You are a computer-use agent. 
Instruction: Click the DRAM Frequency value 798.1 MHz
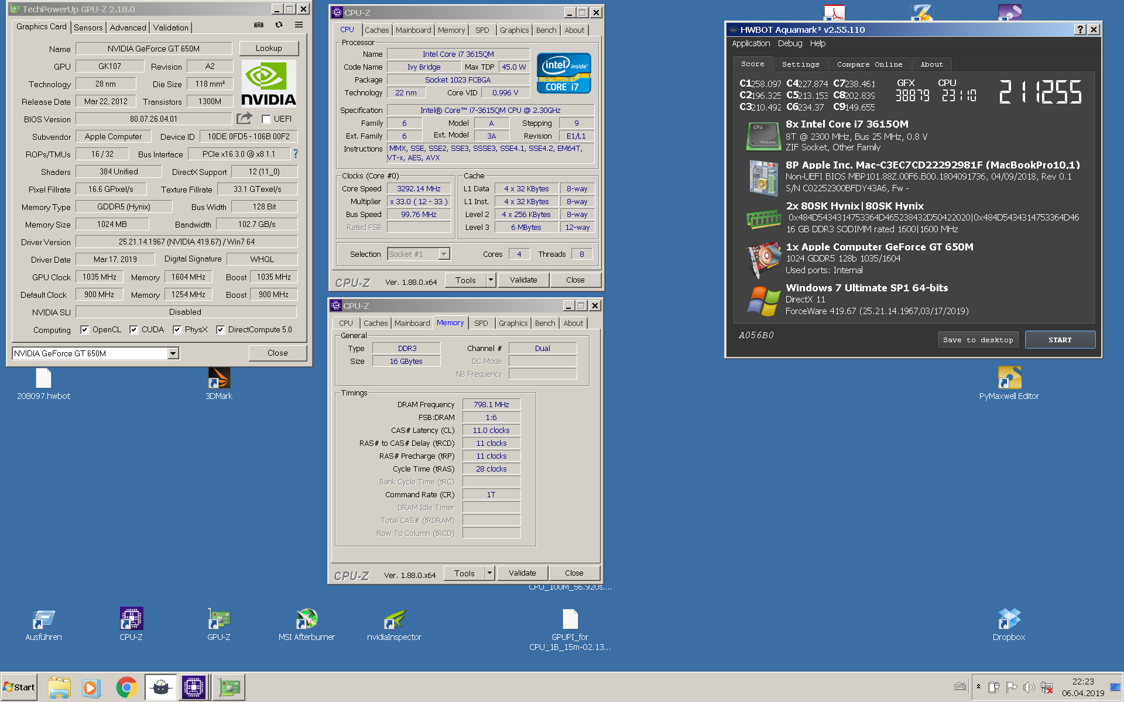click(x=491, y=405)
